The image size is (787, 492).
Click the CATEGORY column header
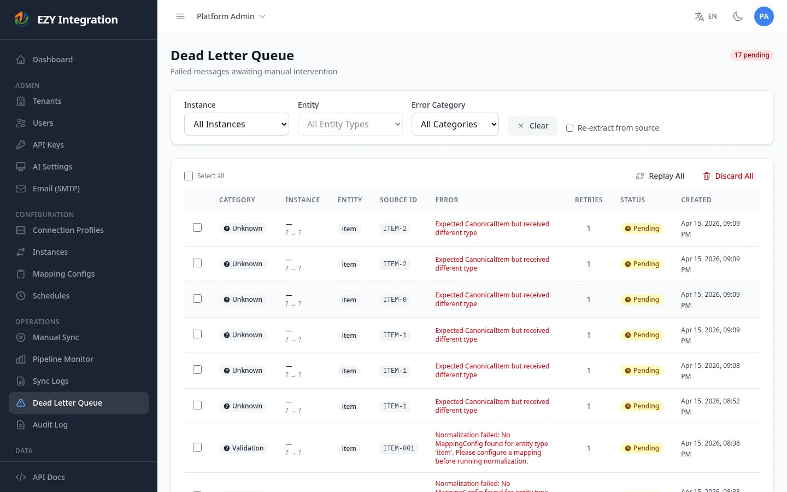click(x=237, y=200)
